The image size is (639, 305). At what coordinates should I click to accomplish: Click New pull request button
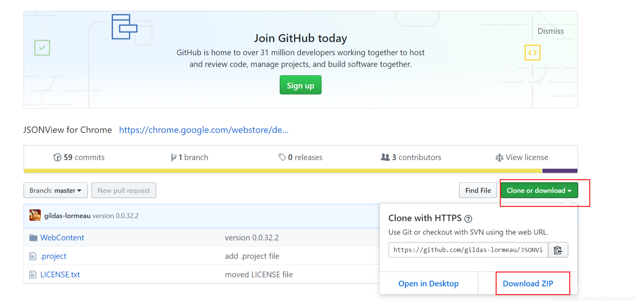pos(124,190)
